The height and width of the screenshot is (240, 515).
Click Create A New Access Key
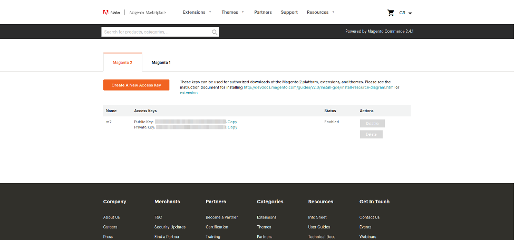(x=136, y=85)
